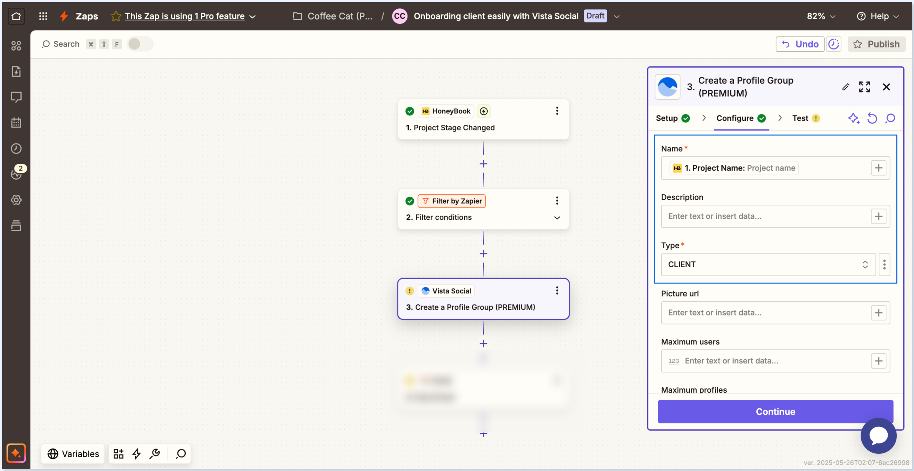This screenshot has height=471, width=914.
Task: Switch to the Configure tab
Action: tap(741, 118)
